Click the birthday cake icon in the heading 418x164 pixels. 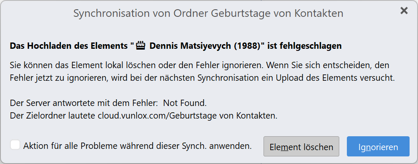tap(141, 46)
